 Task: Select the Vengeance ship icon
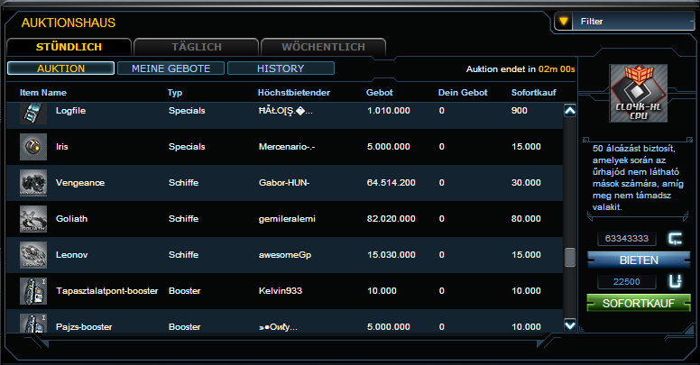coord(33,183)
